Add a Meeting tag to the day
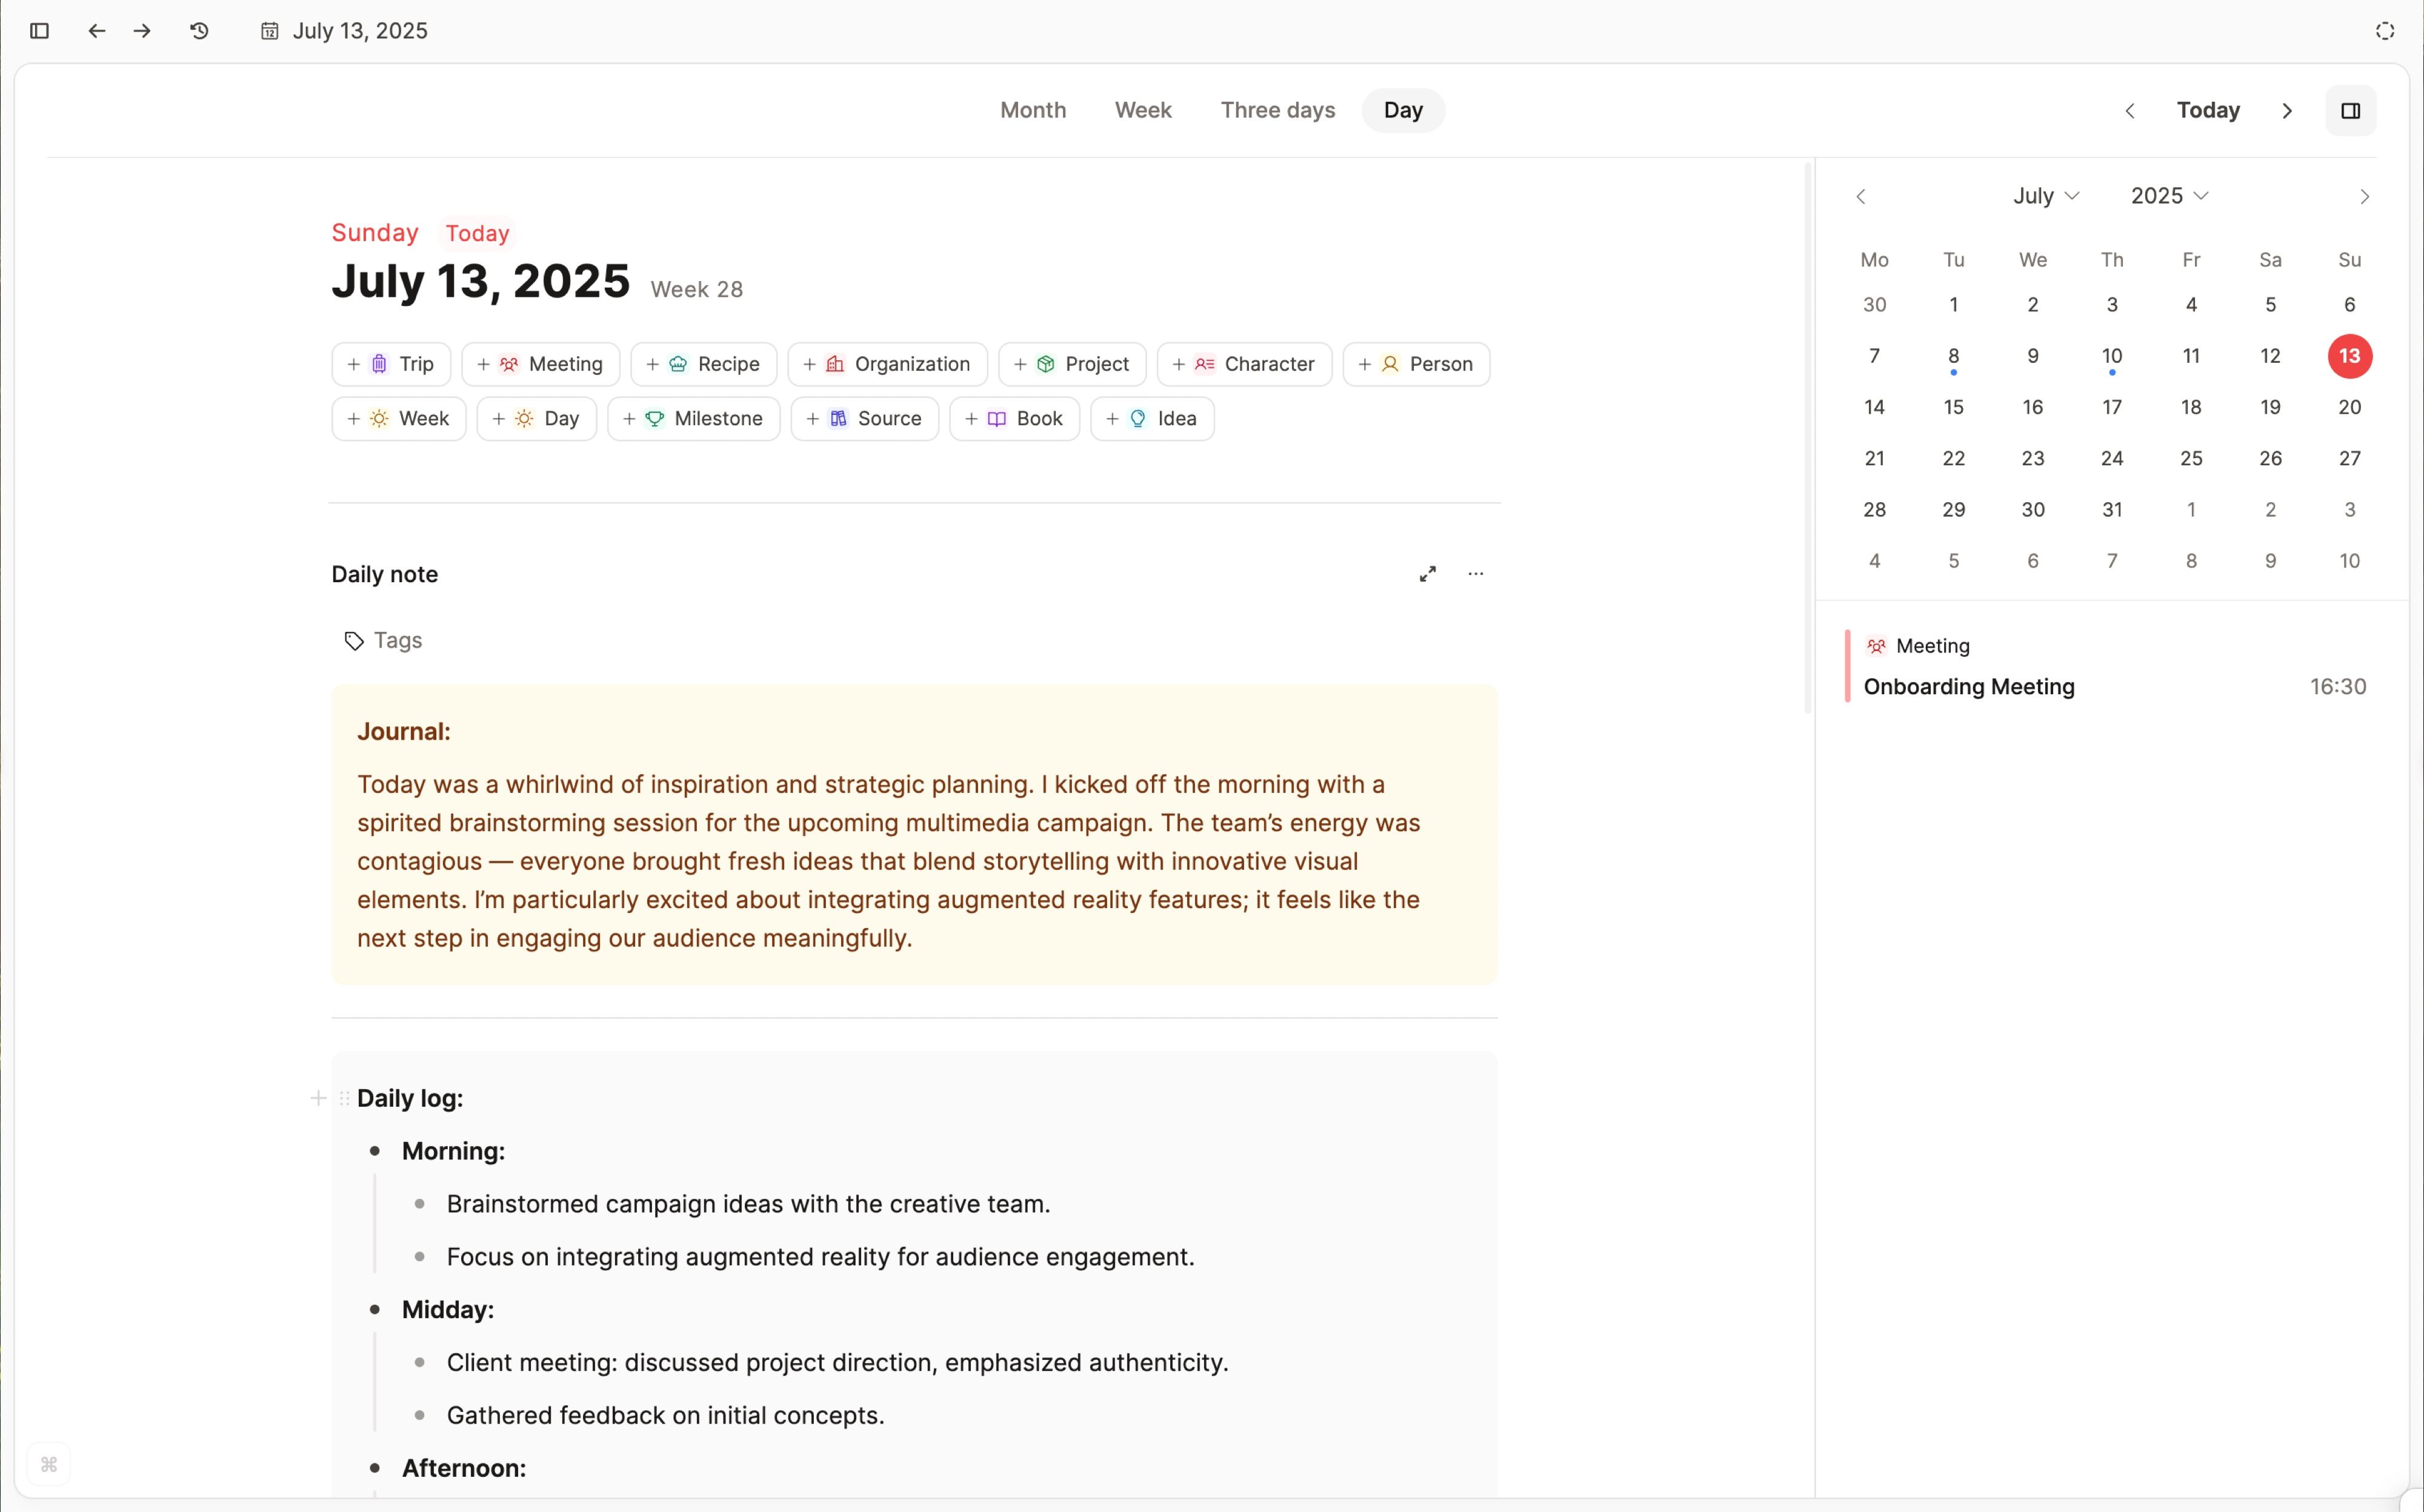 [x=540, y=364]
